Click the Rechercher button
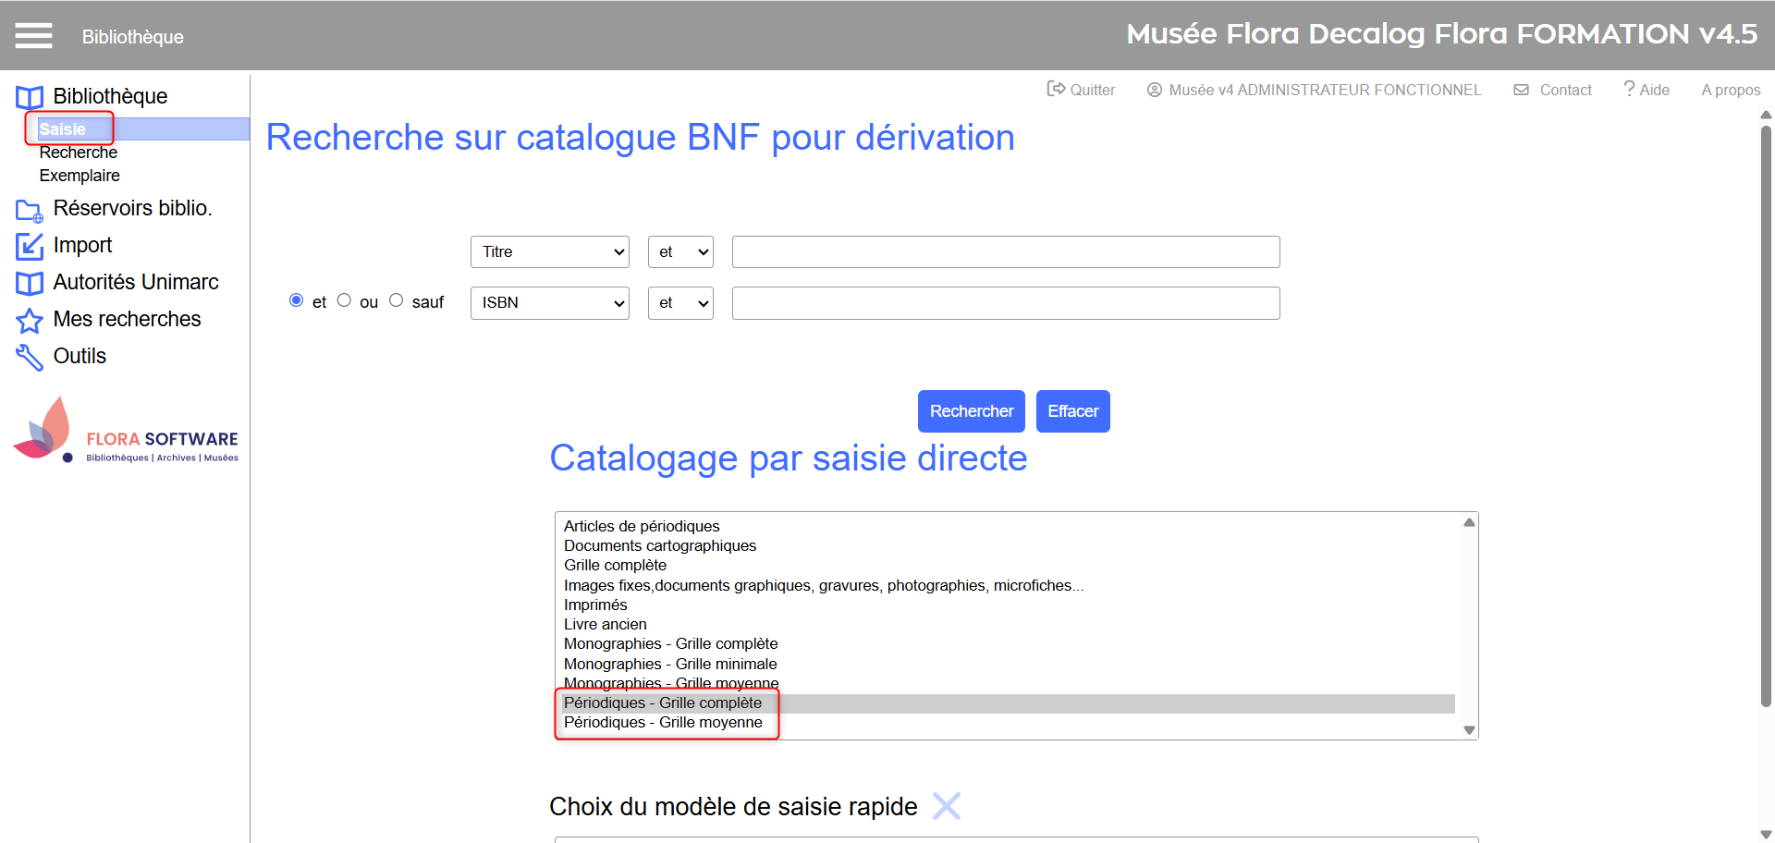The width and height of the screenshot is (1775, 843). (x=971, y=411)
